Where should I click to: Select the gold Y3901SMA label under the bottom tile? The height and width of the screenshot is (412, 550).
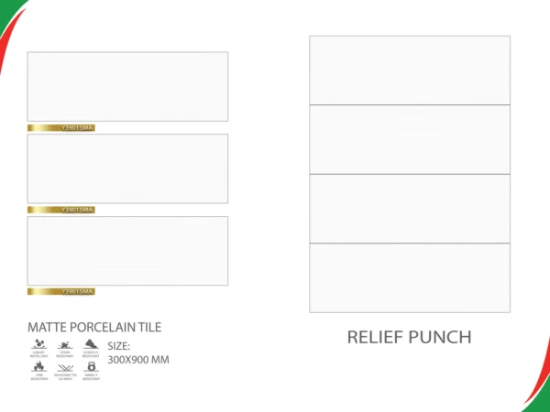[61, 291]
